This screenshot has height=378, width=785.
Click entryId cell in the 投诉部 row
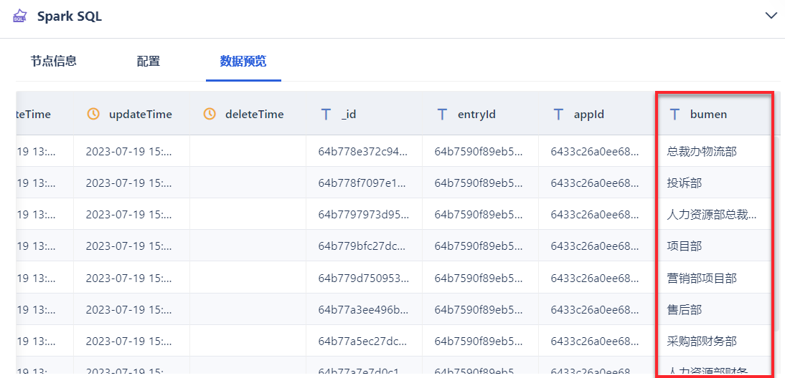tap(480, 183)
